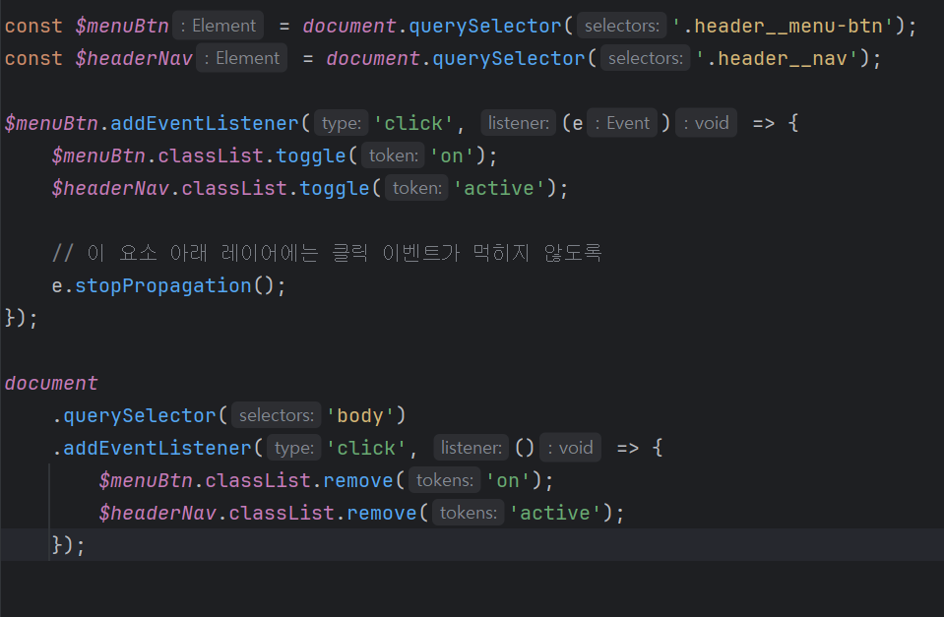Click selectors hint before '.header__nav'
944x617 pixels.
646,58
